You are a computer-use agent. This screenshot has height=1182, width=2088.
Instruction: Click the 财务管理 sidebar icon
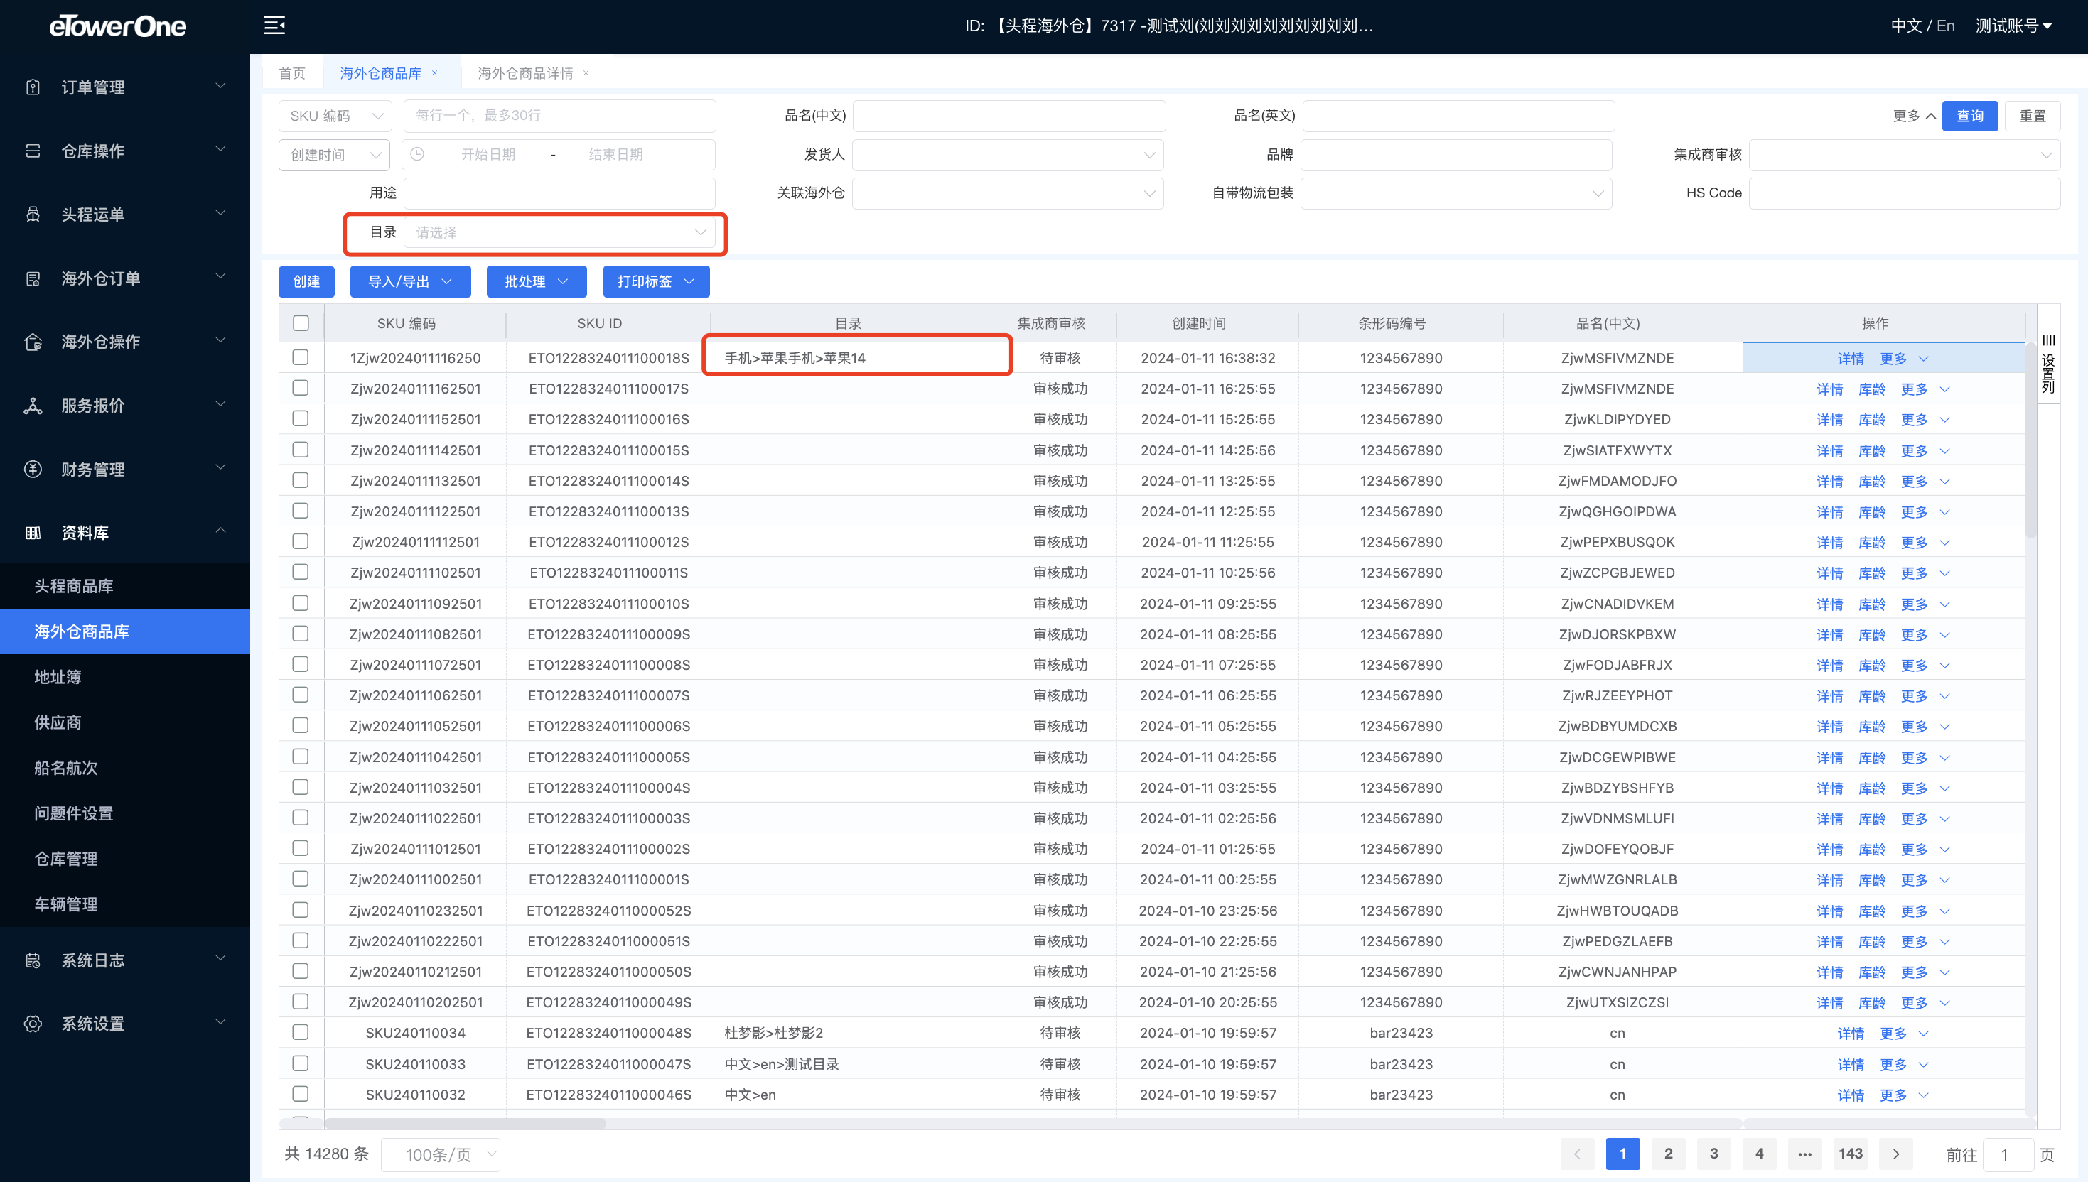coord(33,470)
